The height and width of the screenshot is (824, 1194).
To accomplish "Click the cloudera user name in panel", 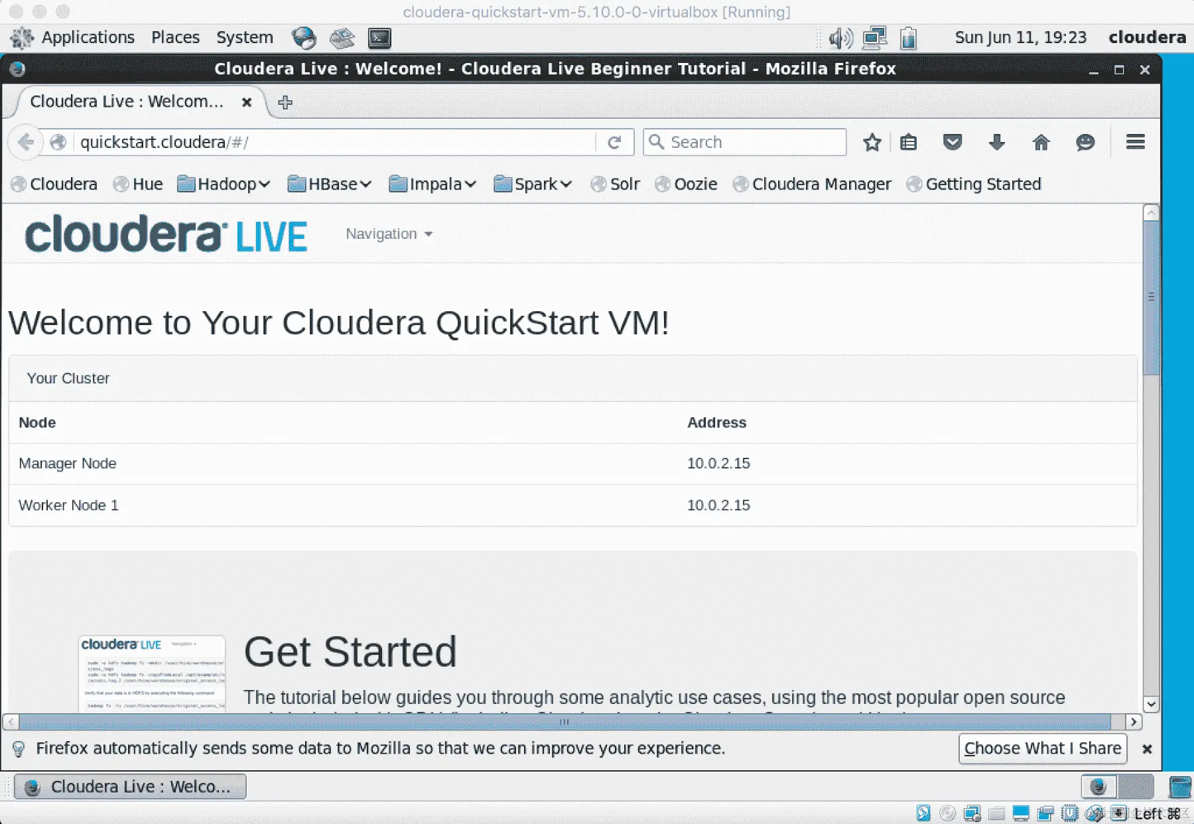I will coord(1147,37).
